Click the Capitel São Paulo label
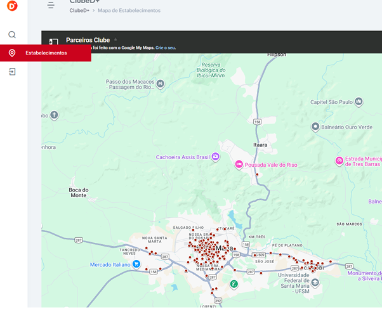The height and width of the screenshot is (317, 382). pos(331,102)
